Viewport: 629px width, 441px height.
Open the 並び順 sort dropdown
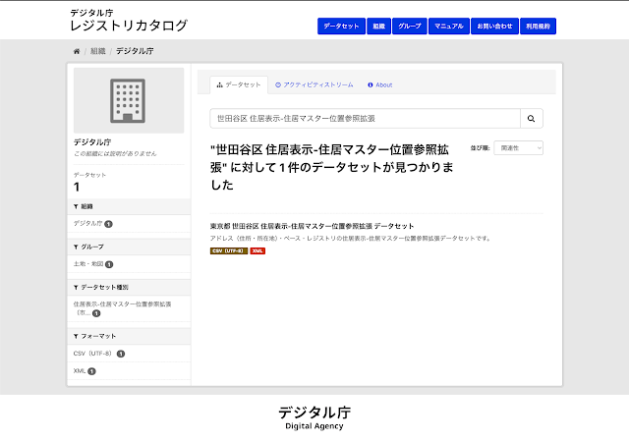[x=518, y=148]
